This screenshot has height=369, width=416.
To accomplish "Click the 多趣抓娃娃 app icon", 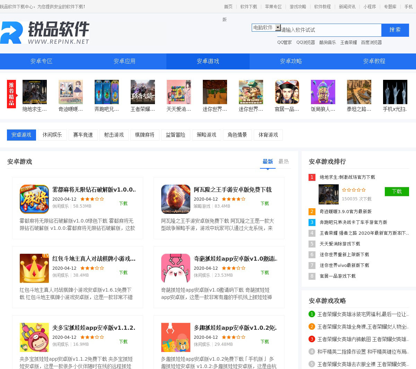I will (x=176, y=337).
